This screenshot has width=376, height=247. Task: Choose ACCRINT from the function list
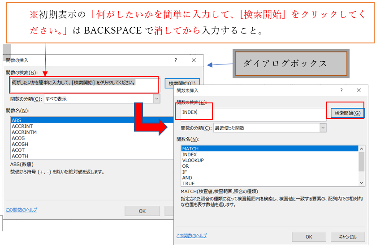pos(22,127)
